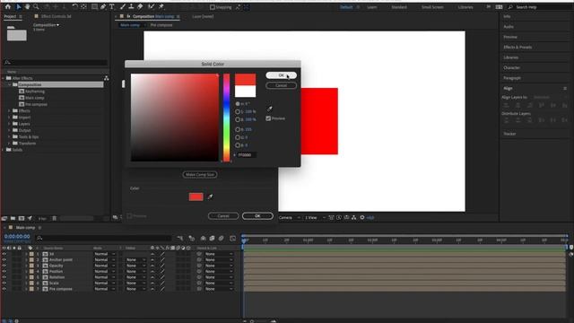
Task: Select the Rotation tool
Action: coord(74,6)
